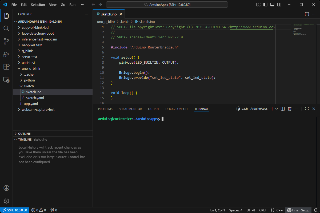Toggle the bottom panel layout button
Image resolution: width=320 pixels, height=213 pixels.
pos(272,5)
